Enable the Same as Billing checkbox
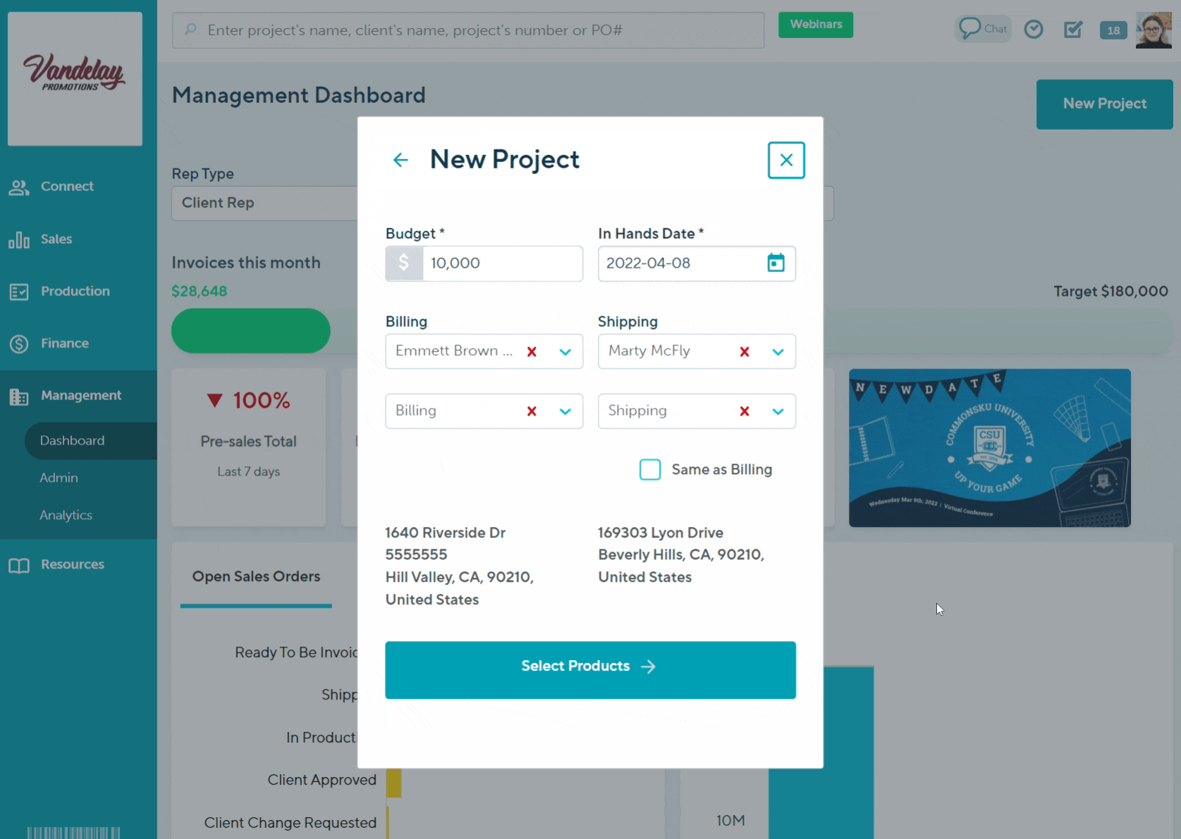The height and width of the screenshot is (839, 1181). tap(649, 470)
